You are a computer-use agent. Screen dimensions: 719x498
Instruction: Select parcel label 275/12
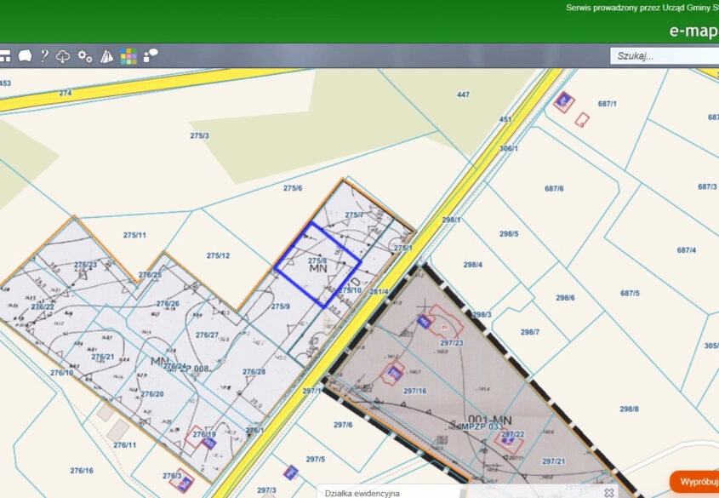pyautogui.click(x=218, y=255)
